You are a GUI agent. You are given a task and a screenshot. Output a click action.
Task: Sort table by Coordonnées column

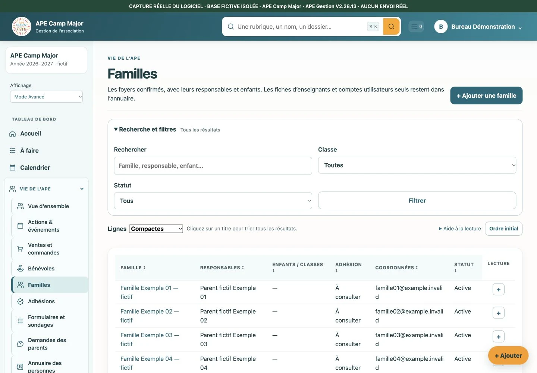click(396, 268)
